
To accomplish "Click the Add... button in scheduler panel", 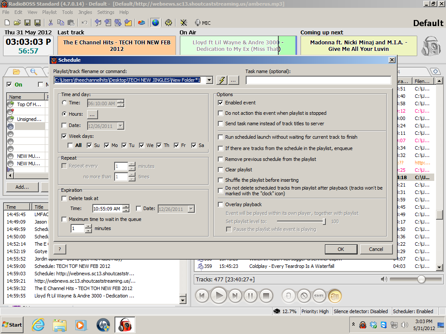I will tap(22, 187).
